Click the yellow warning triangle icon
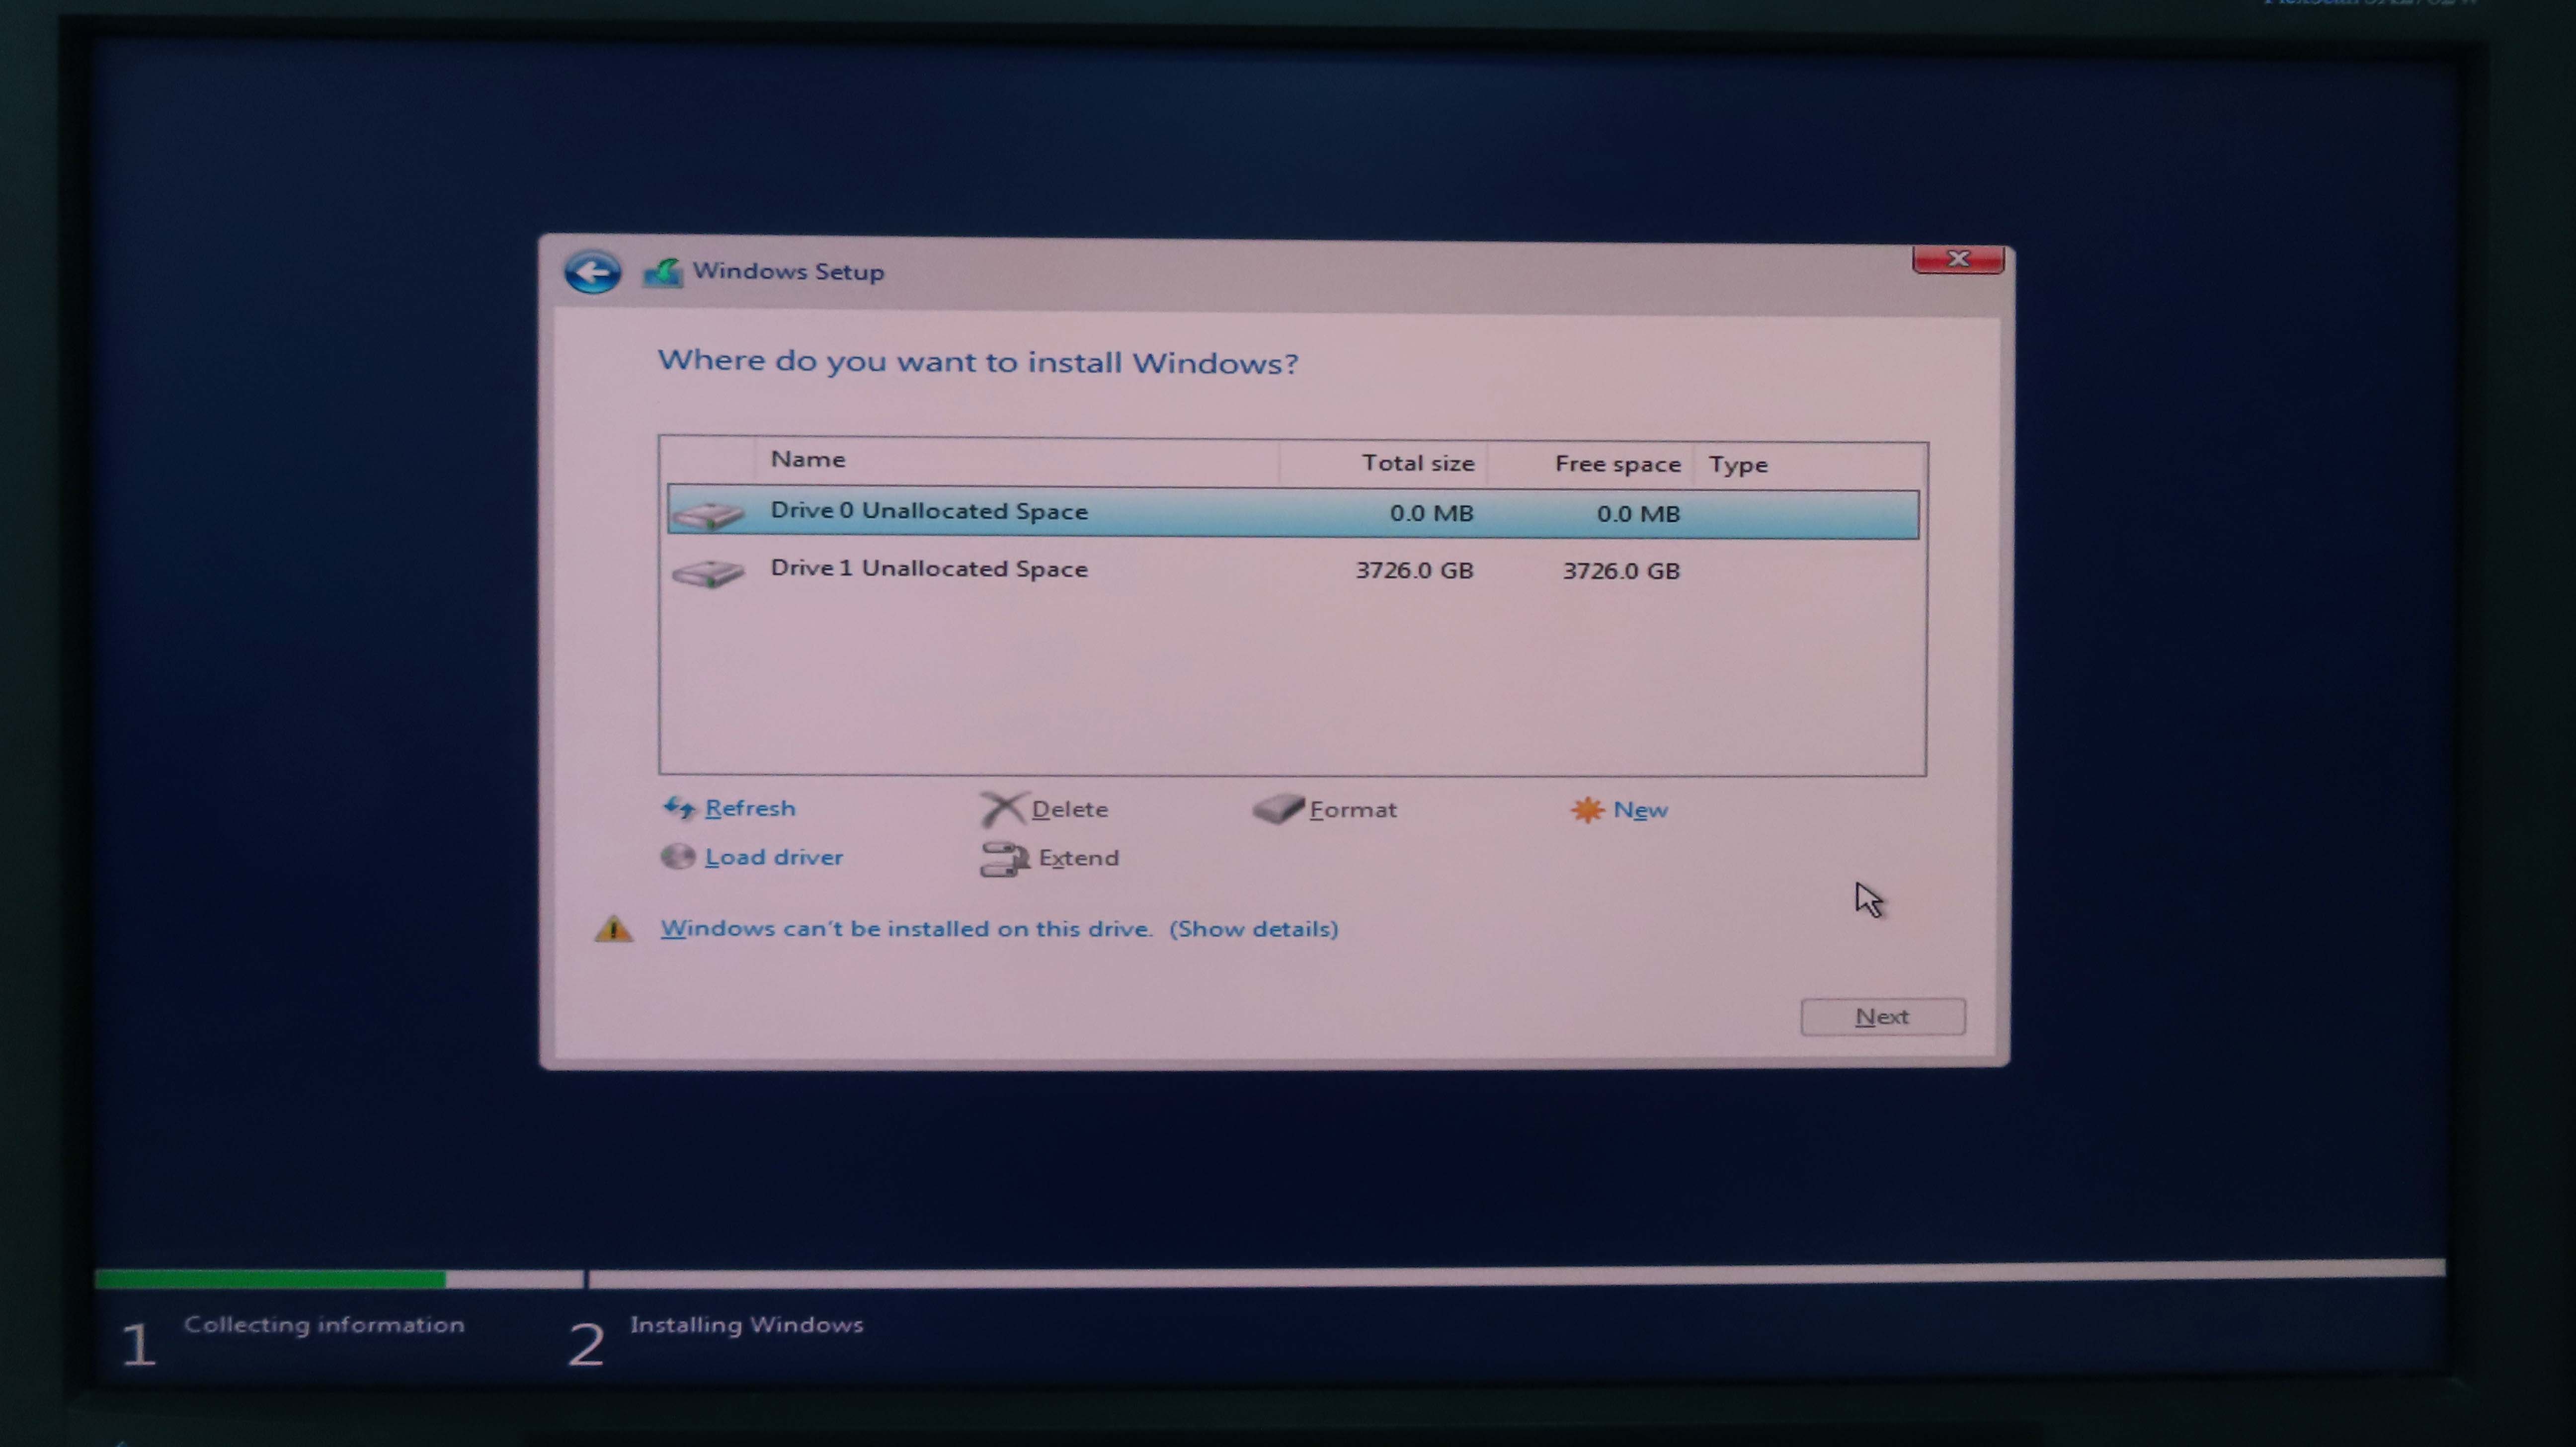This screenshot has width=2576, height=1447. pyautogui.click(x=614, y=929)
